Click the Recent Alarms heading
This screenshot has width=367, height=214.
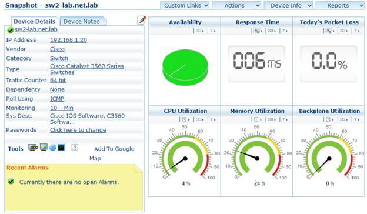tap(28, 168)
